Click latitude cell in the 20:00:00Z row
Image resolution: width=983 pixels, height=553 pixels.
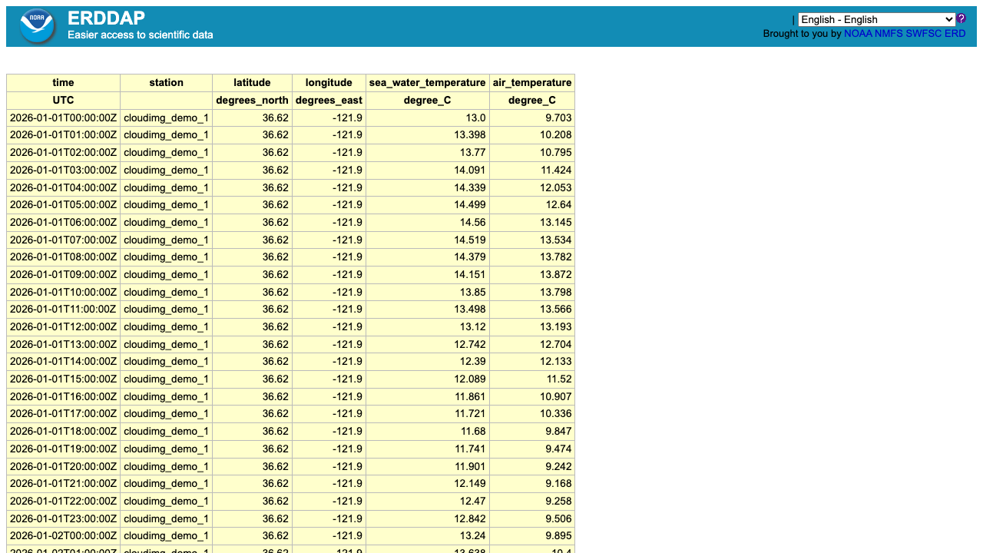pyautogui.click(x=252, y=466)
